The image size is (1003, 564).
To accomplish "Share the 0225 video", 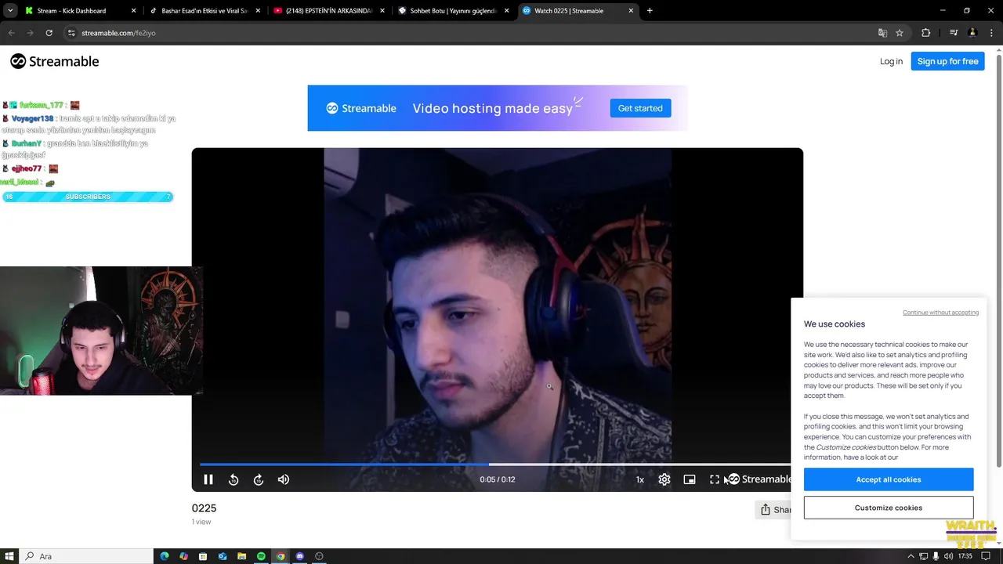I will point(774,509).
